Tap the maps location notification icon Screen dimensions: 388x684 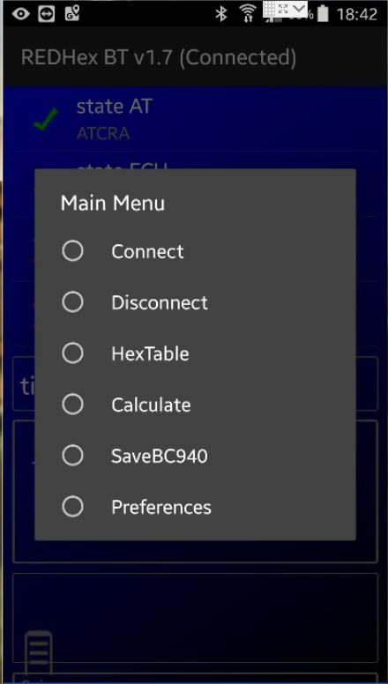(72, 13)
